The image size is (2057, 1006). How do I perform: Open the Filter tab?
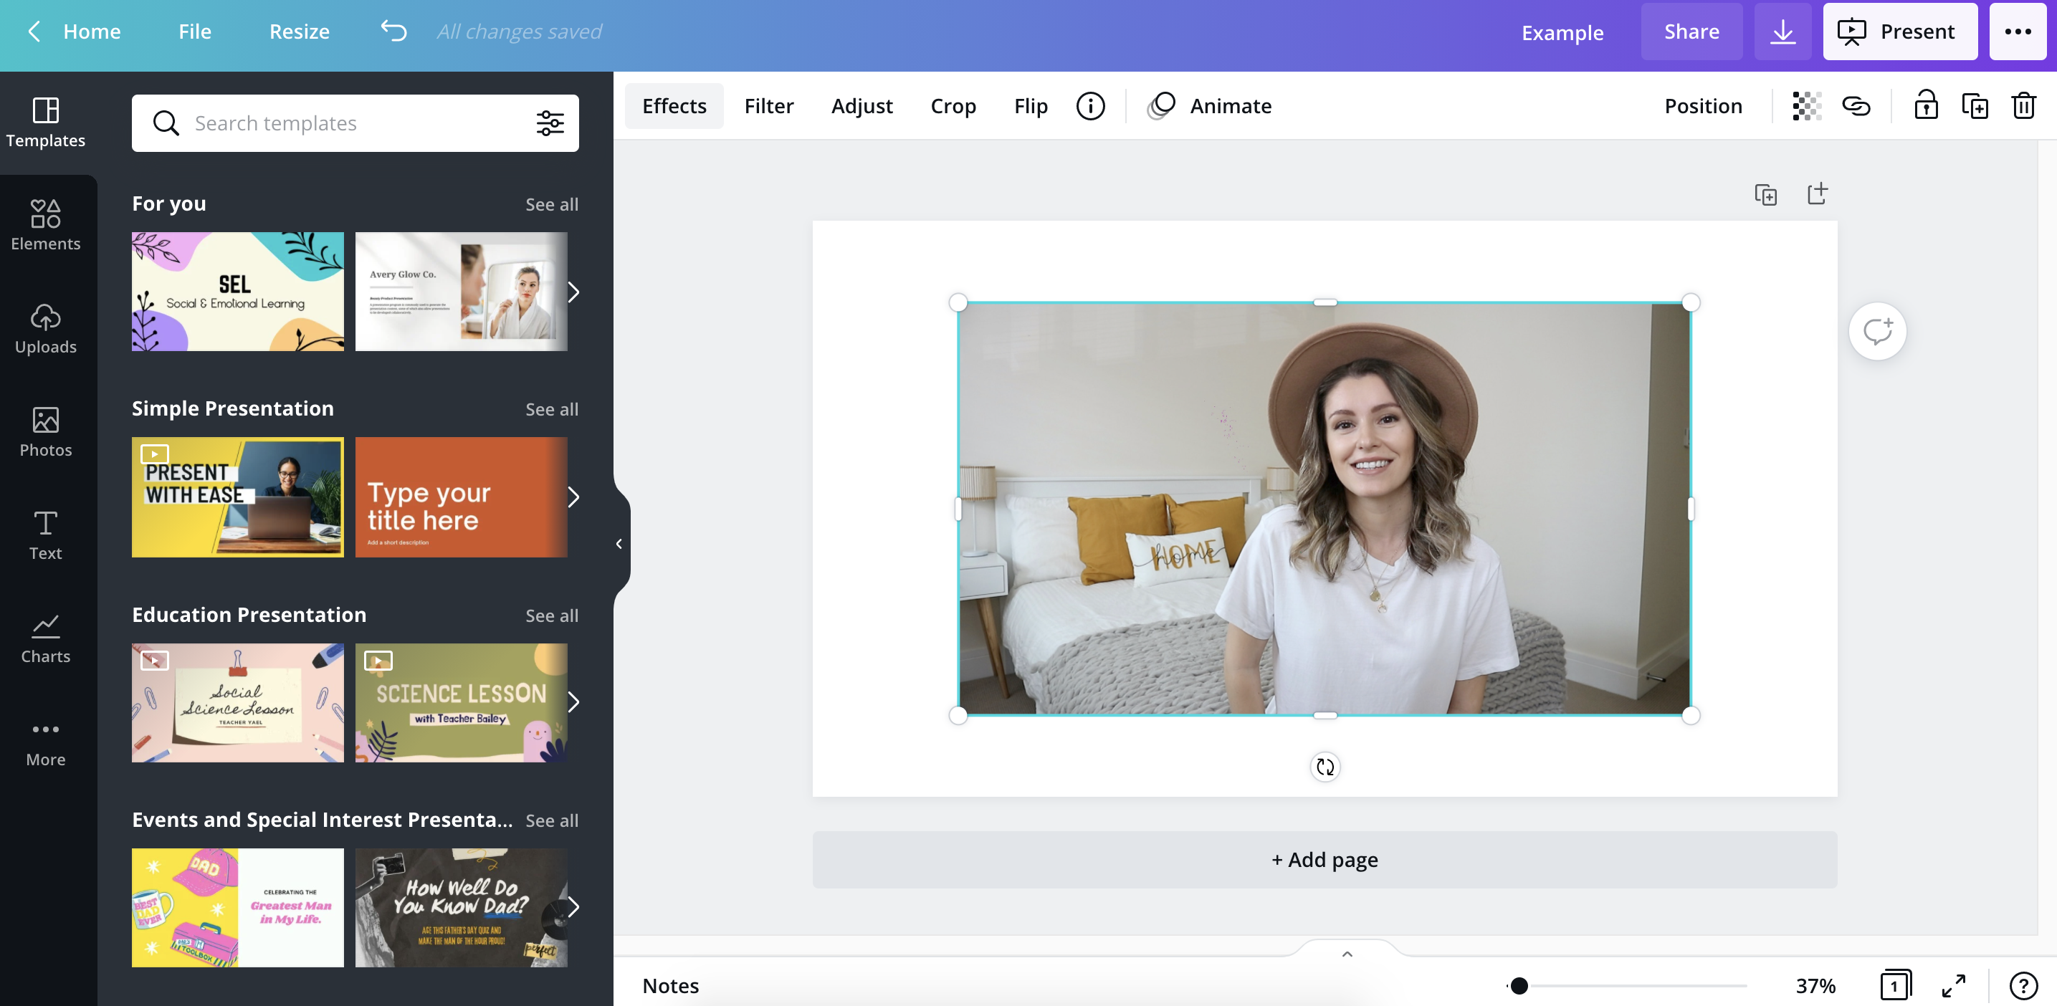768,105
